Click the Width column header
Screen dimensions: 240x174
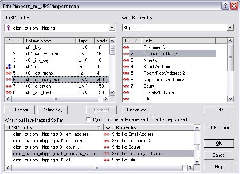point(102,41)
